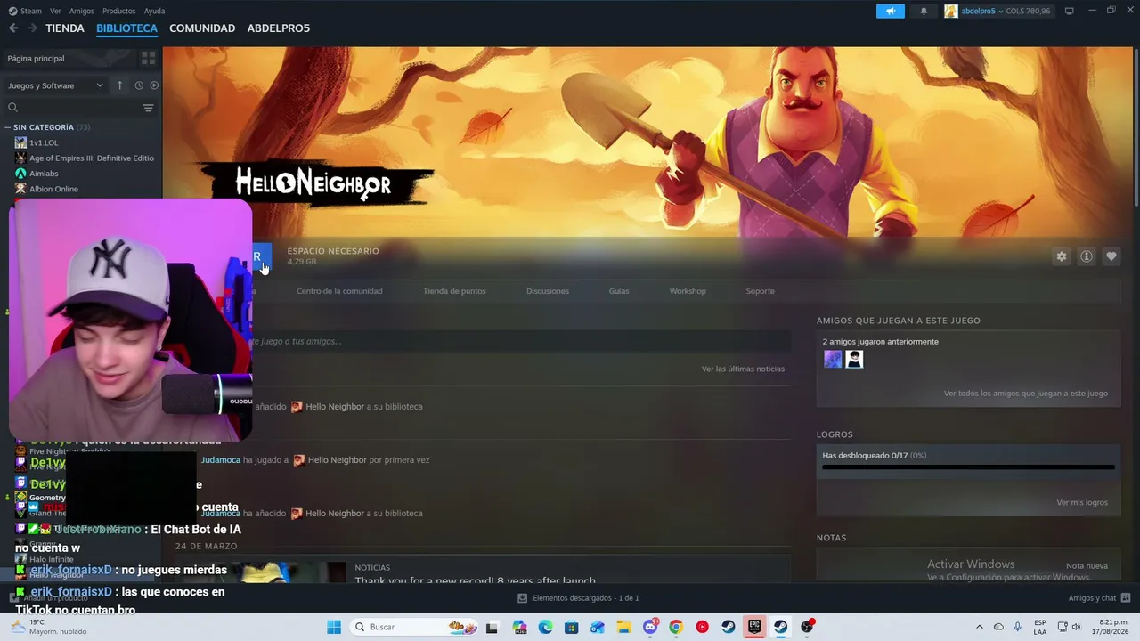
Task: Open the Ayuda menu
Action: coord(155,11)
